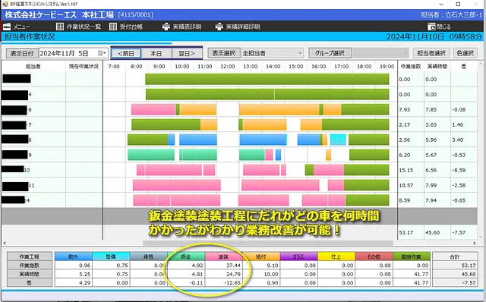The image size is (486, 302).
Task: Click the long green bar in first row
Action: tap(267, 79)
